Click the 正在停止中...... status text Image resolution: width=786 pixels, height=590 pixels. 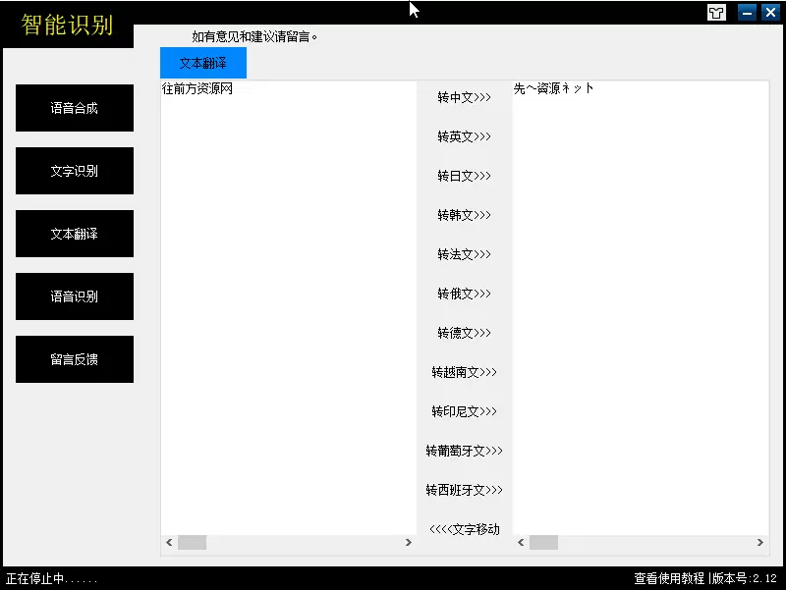click(51, 579)
